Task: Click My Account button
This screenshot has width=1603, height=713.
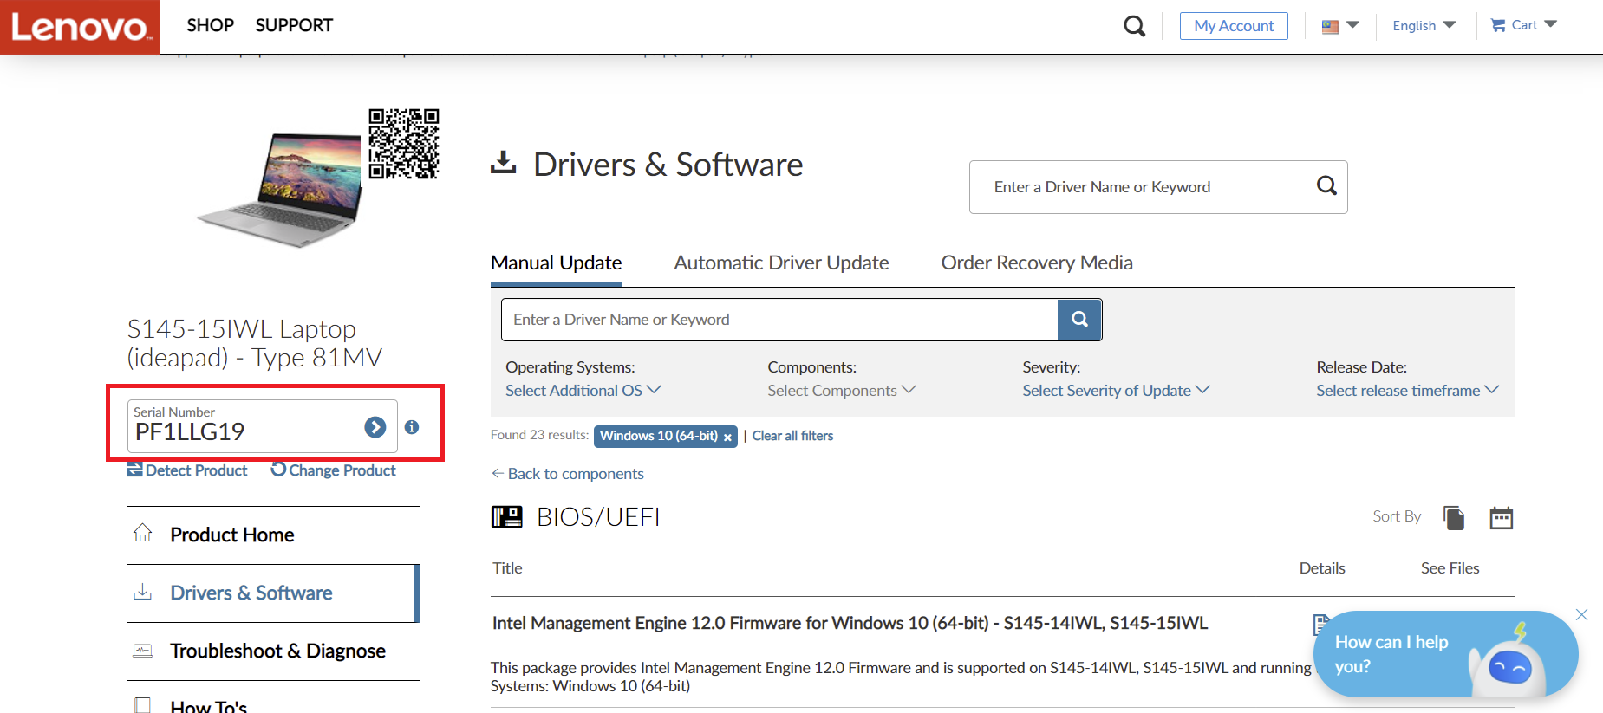Action: (1234, 26)
